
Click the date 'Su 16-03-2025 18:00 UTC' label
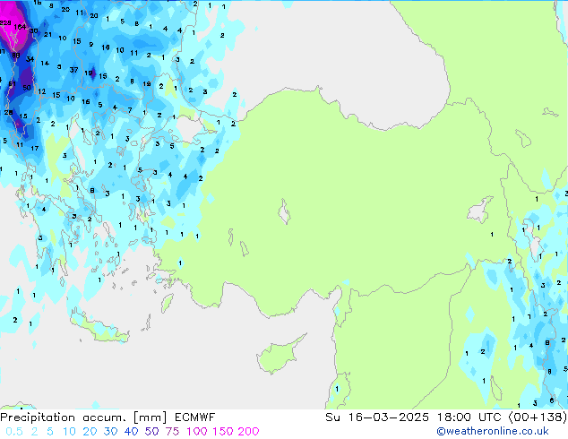click(413, 417)
